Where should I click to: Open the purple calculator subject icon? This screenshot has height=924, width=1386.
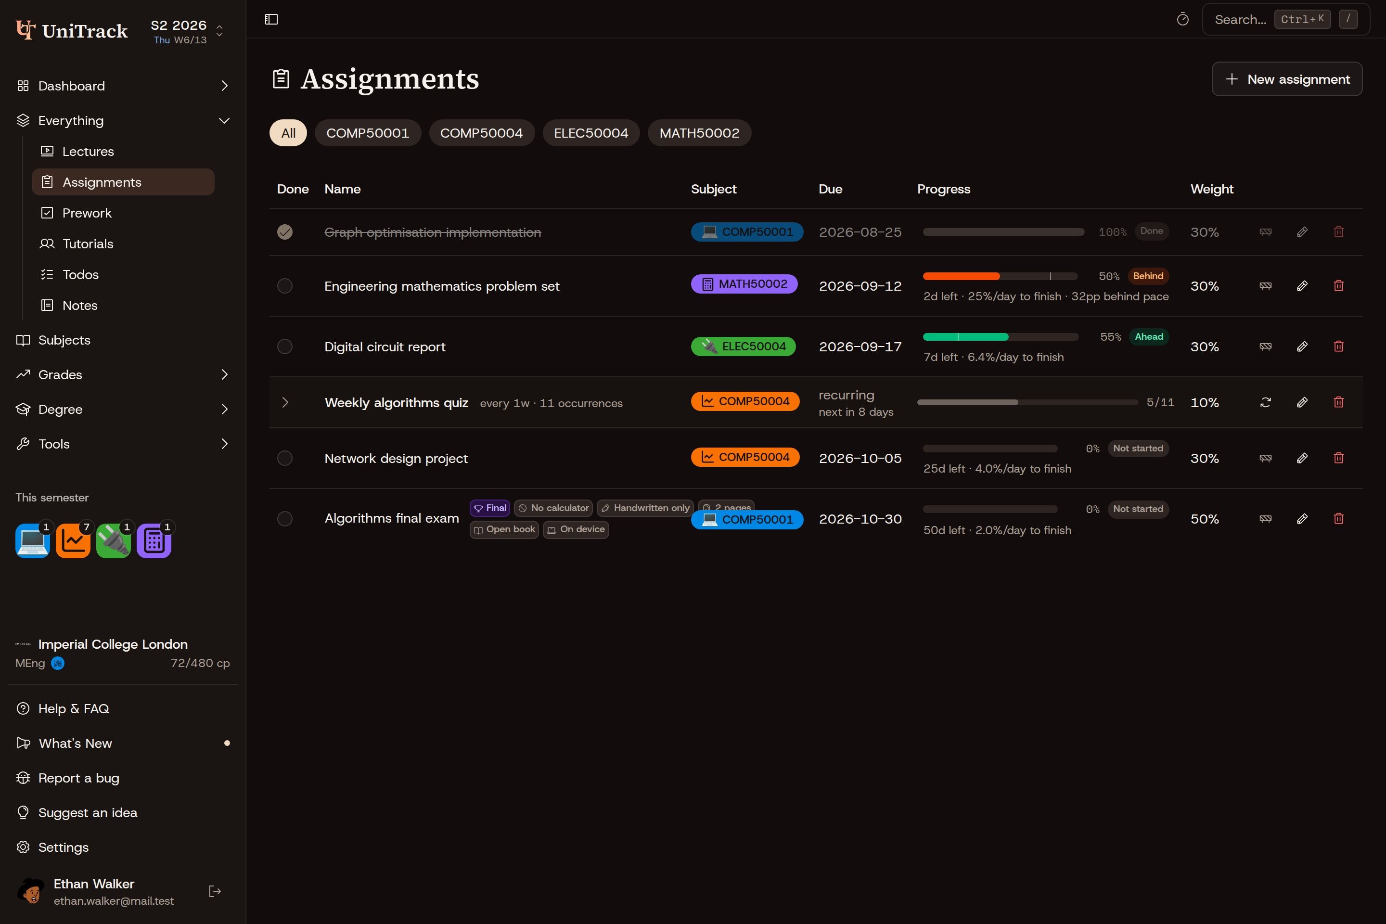click(154, 540)
